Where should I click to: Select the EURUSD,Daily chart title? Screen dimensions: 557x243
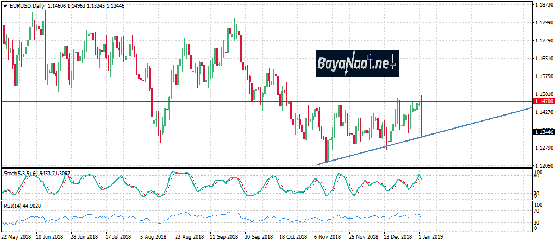coord(24,5)
